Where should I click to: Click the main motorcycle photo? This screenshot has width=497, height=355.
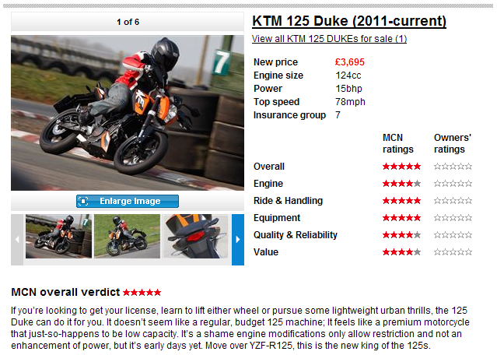[128, 113]
